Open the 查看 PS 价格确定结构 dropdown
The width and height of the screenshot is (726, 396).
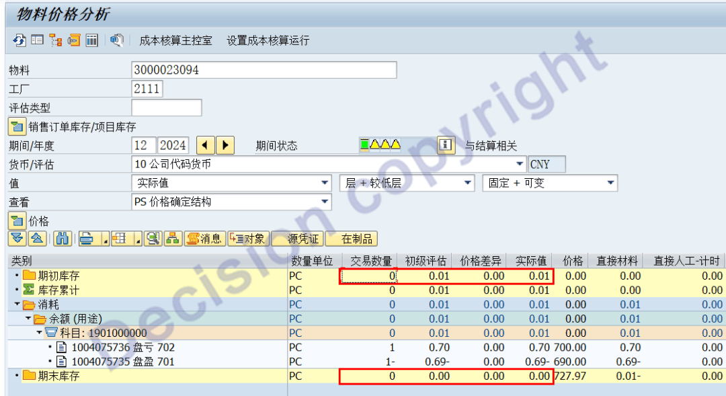(325, 202)
